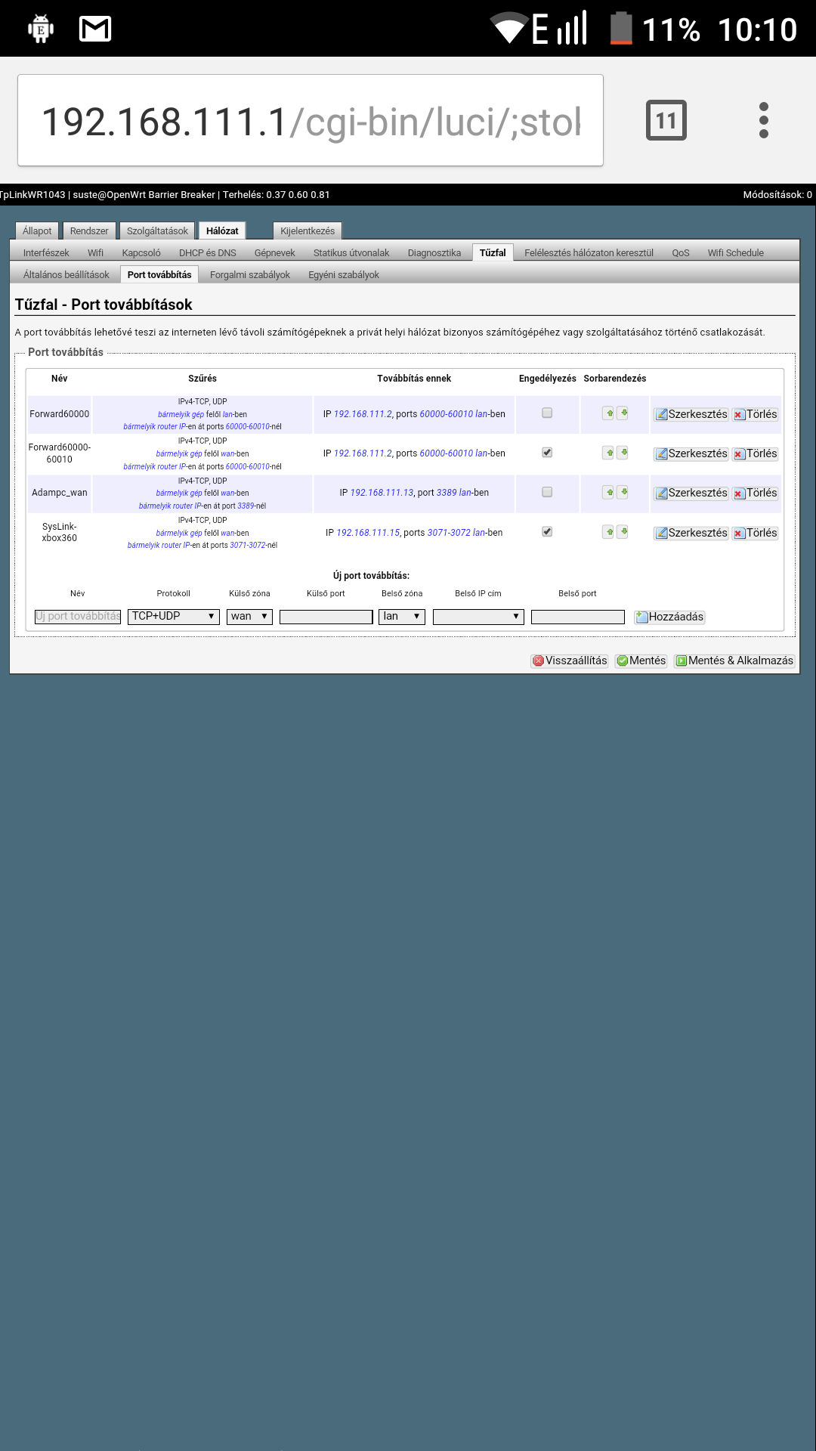Focus the Külső port input field
Image resolution: width=816 pixels, height=1451 pixels.
(x=326, y=617)
